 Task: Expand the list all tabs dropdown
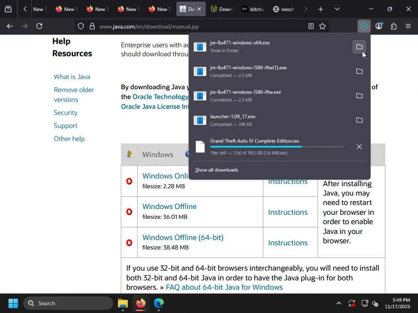[x=337, y=9]
